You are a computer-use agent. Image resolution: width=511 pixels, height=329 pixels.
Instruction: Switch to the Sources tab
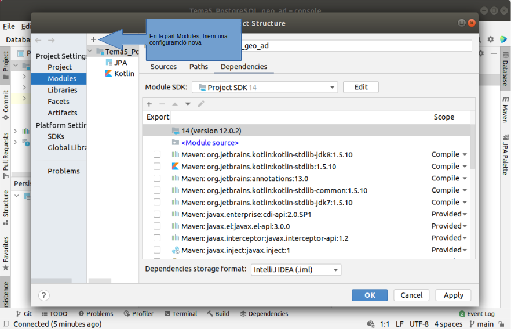point(163,67)
